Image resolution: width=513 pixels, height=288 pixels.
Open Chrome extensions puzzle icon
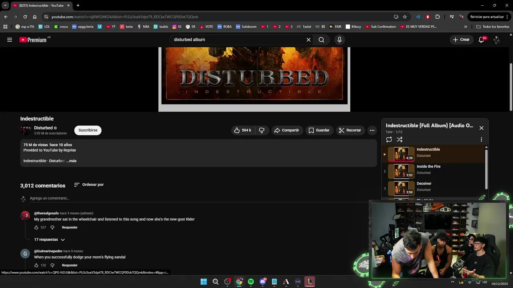click(438, 17)
